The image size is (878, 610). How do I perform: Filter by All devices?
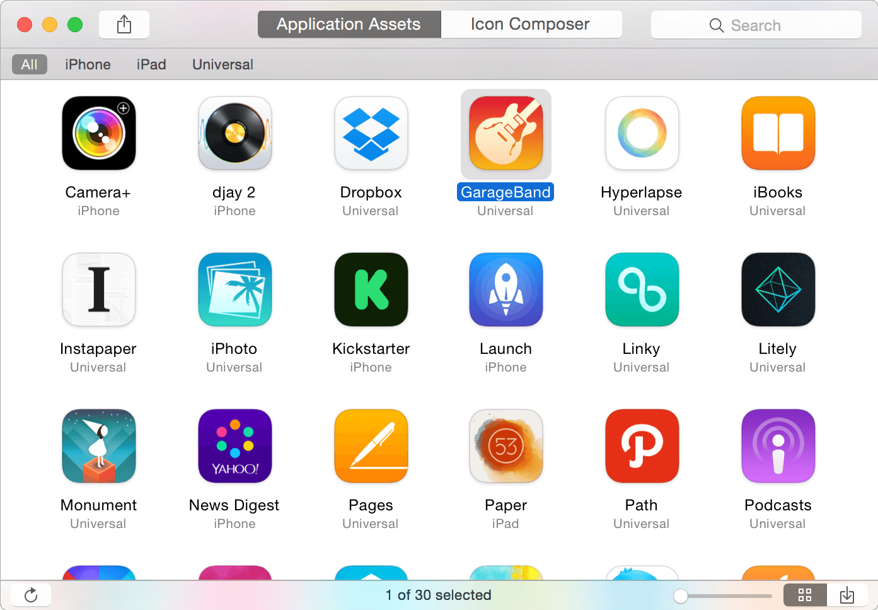click(29, 64)
